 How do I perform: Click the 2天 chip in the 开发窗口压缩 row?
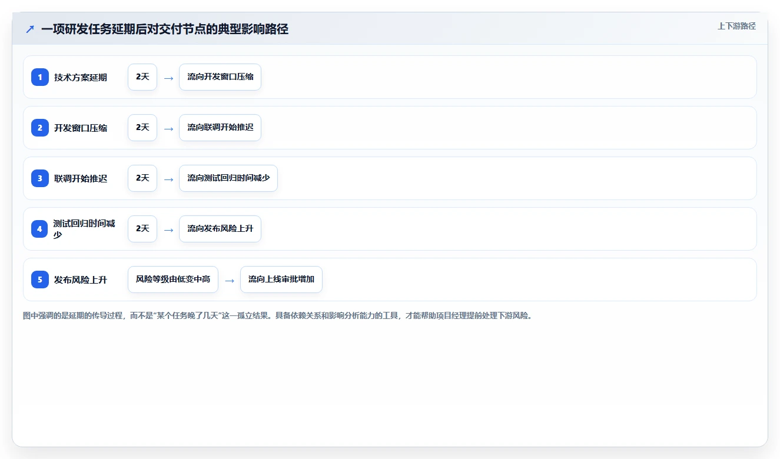point(142,128)
